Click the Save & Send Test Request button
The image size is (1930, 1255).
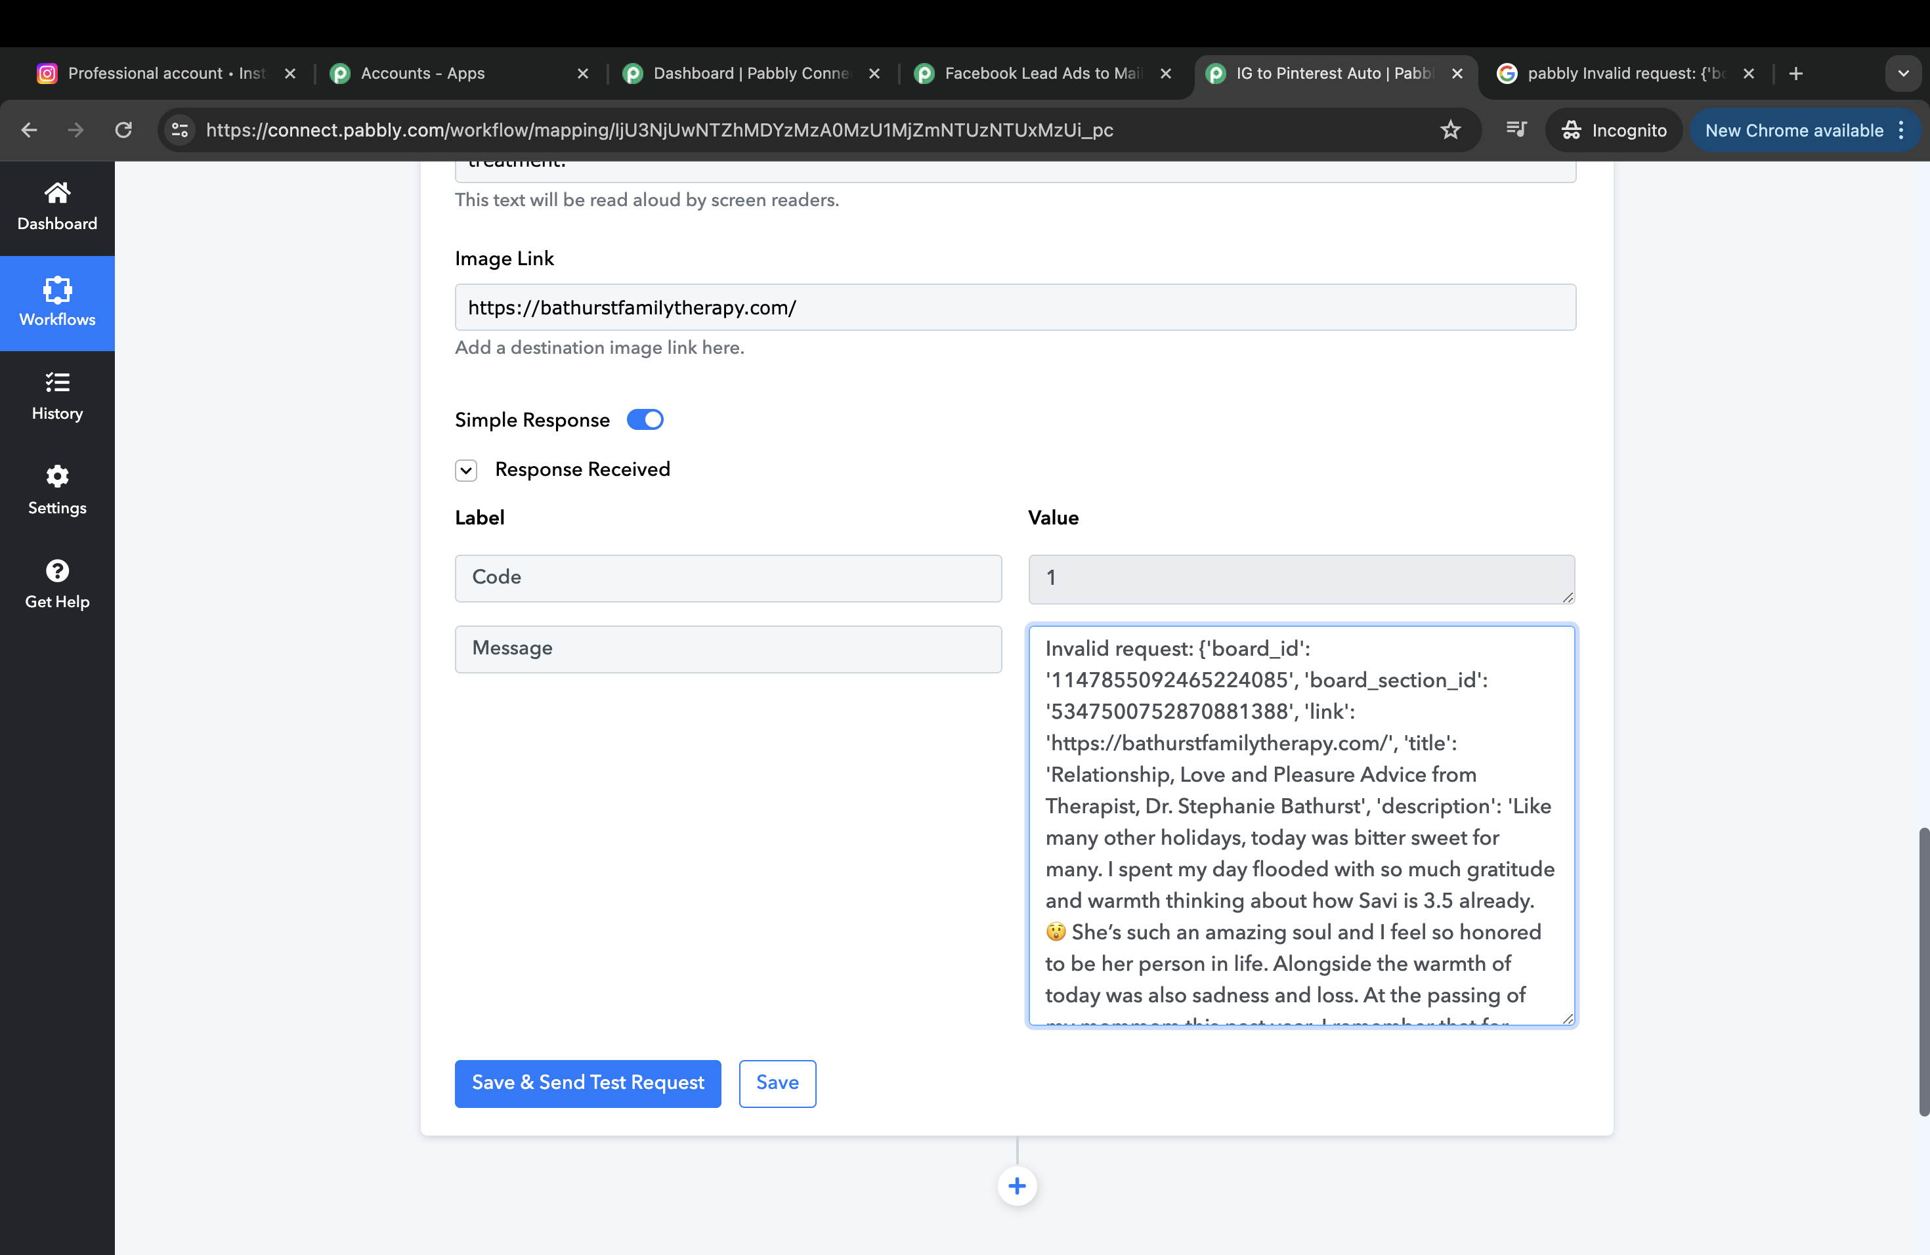[588, 1083]
